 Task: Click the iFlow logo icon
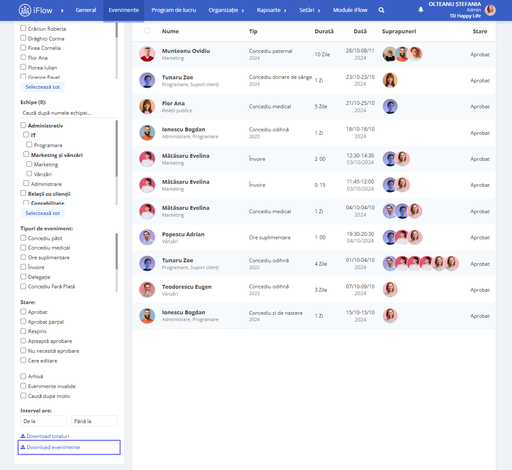(25, 10)
